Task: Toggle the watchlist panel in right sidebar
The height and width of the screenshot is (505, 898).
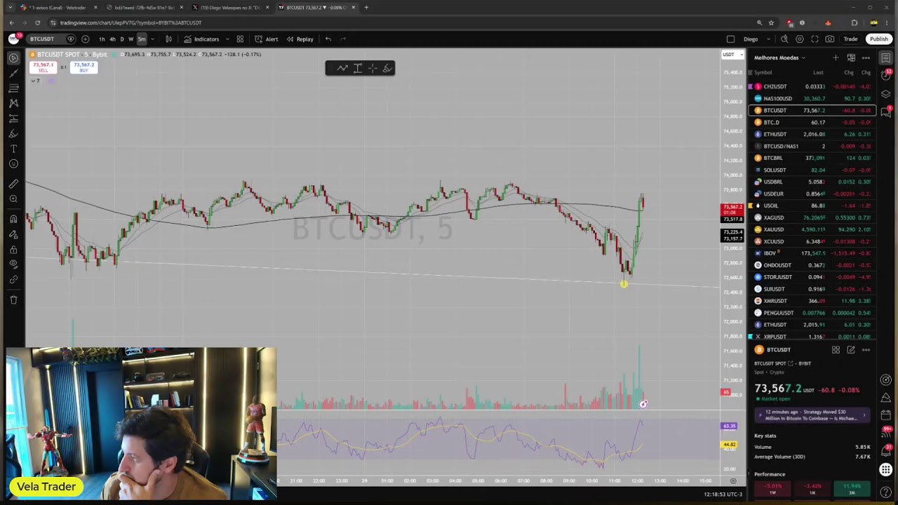Action: coord(886,58)
